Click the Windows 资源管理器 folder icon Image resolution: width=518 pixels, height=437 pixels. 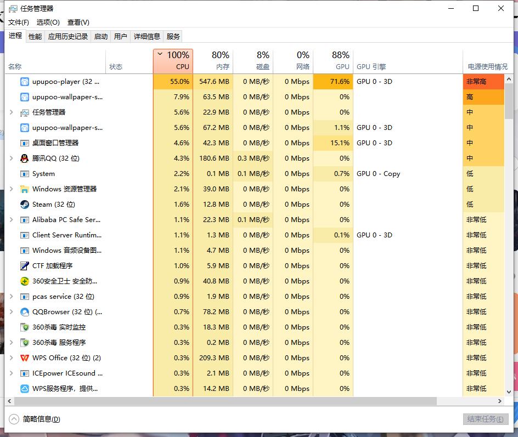tap(25, 189)
